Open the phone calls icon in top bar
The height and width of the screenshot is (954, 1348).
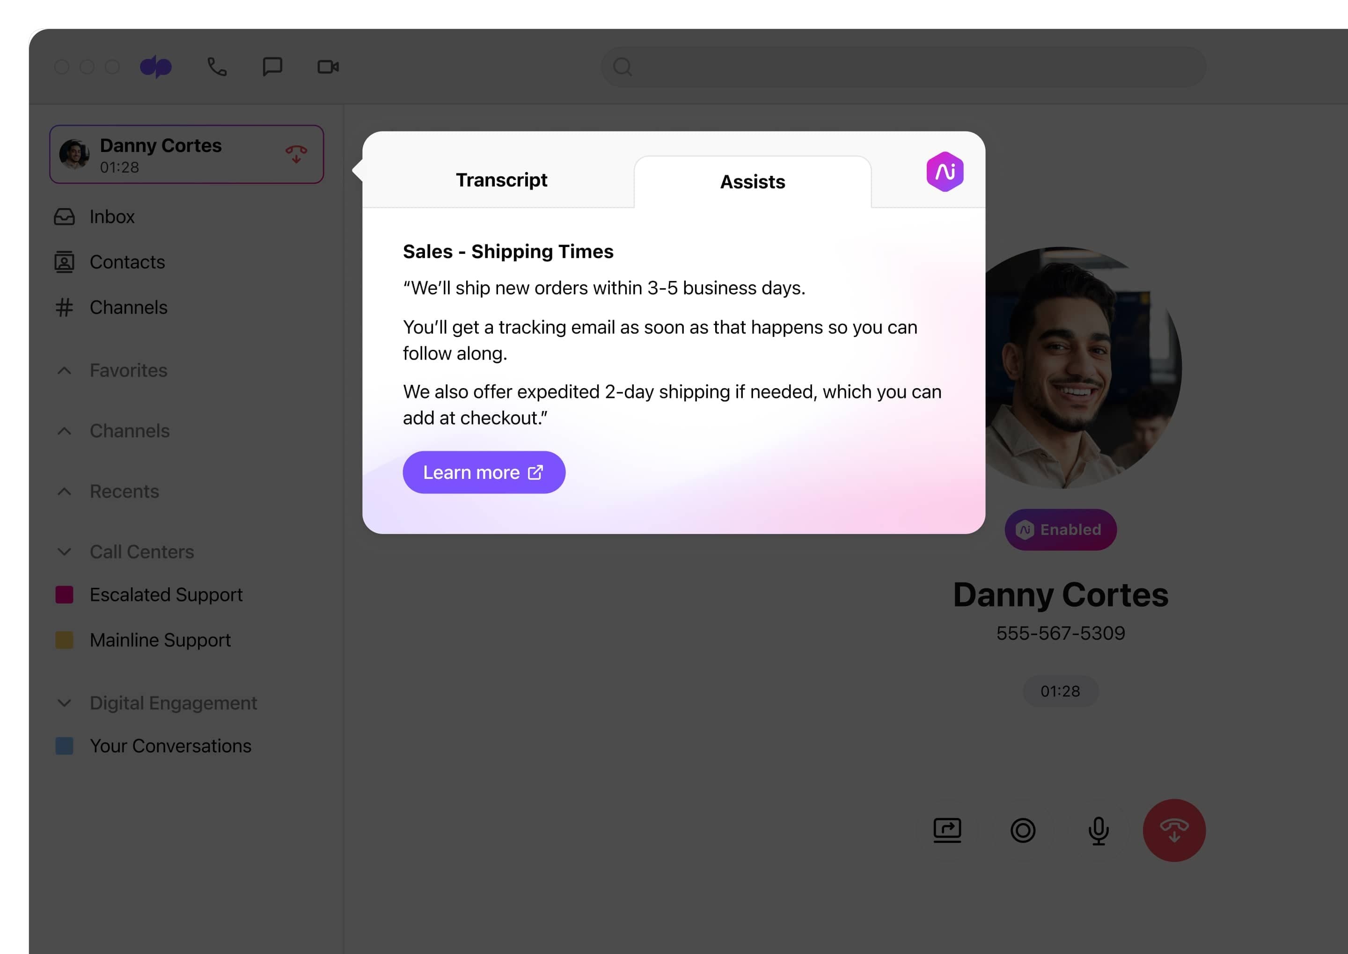217,67
